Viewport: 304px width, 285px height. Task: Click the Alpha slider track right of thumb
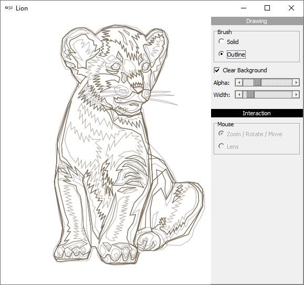pos(277,83)
